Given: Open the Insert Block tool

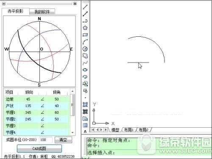Looking at the screenshot, I should point(85,84).
